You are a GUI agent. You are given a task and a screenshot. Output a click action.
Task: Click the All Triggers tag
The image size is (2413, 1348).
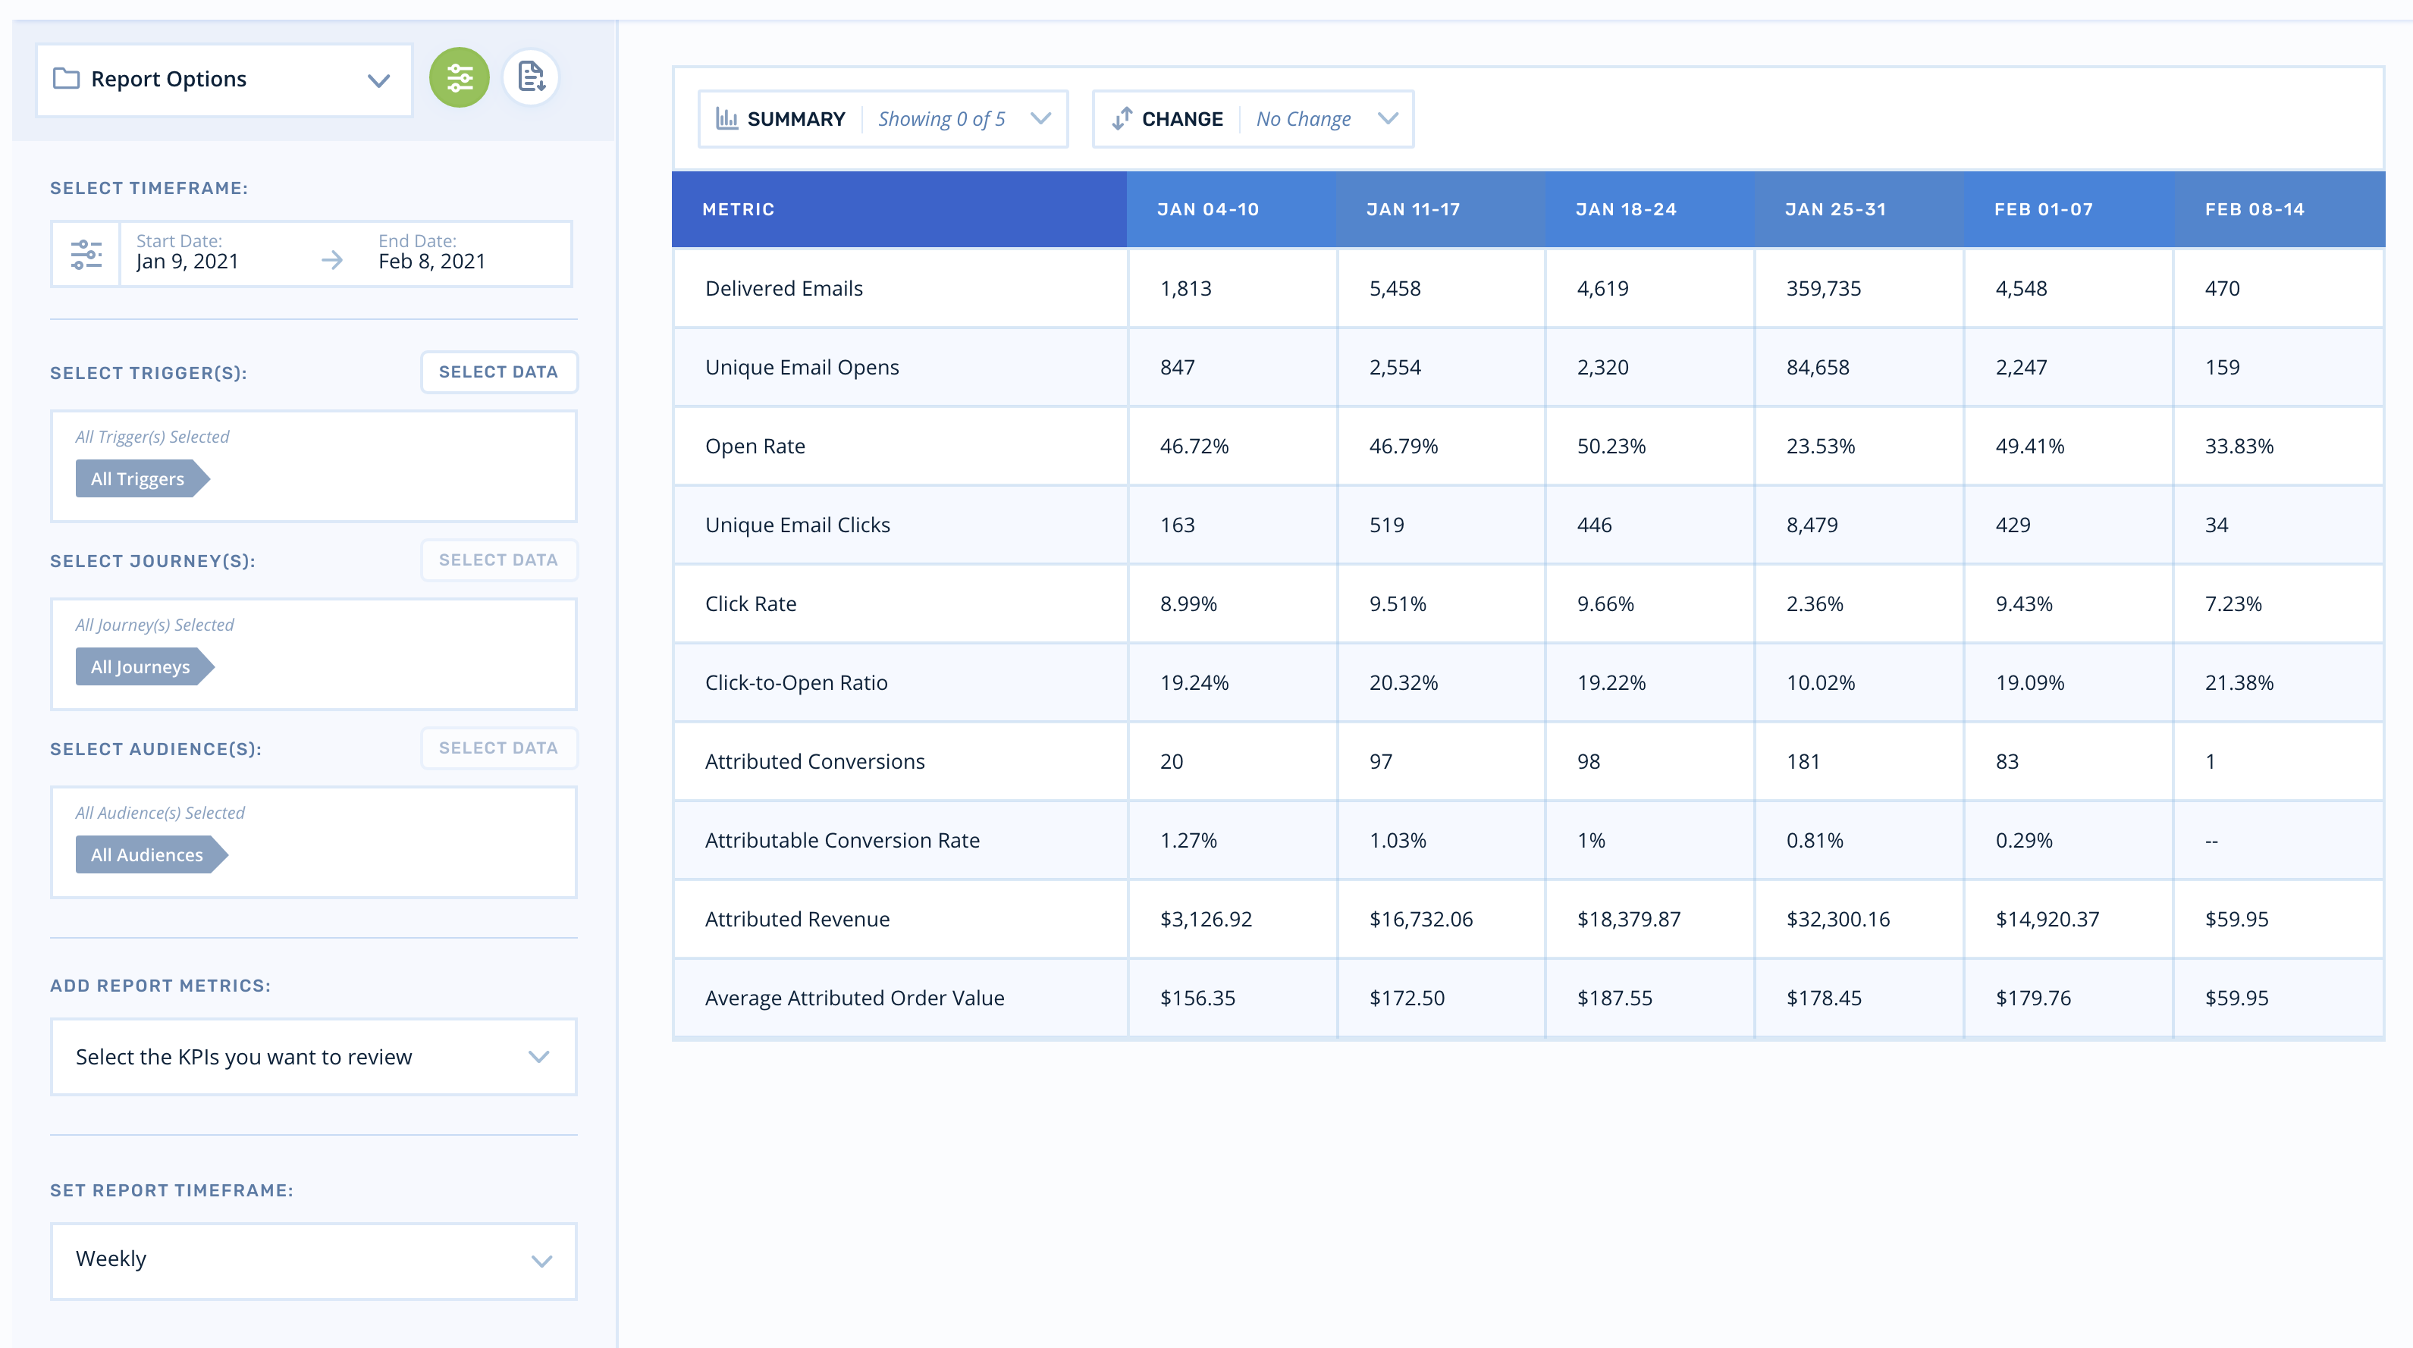click(x=139, y=478)
